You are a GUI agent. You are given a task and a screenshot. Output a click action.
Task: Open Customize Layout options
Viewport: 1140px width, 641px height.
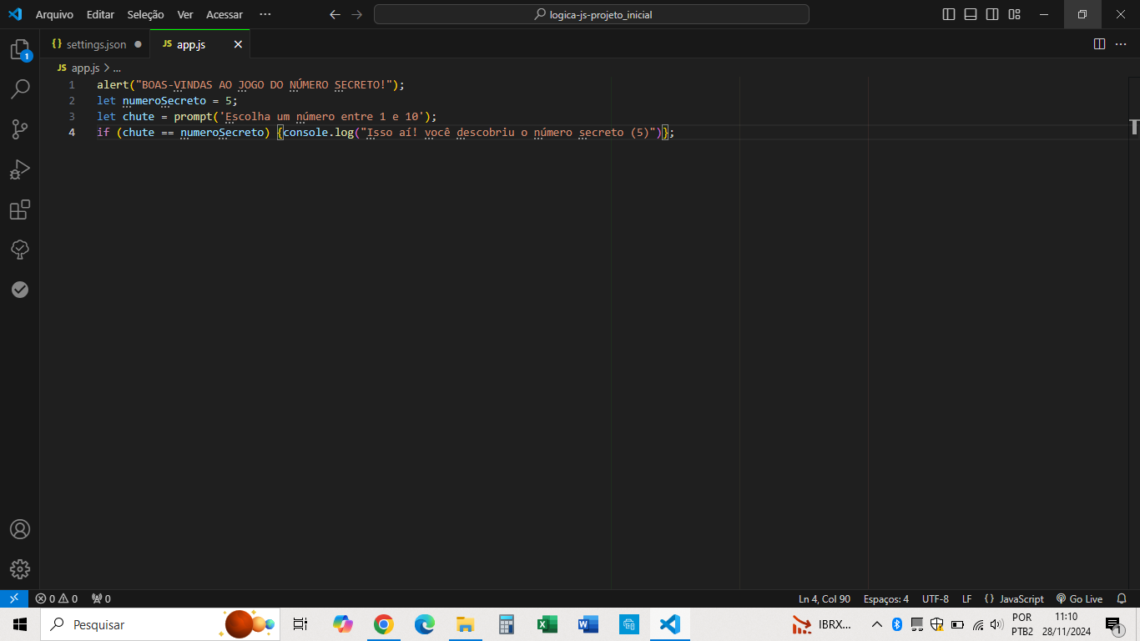pos(1014,14)
